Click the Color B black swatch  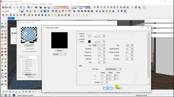tap(89, 41)
